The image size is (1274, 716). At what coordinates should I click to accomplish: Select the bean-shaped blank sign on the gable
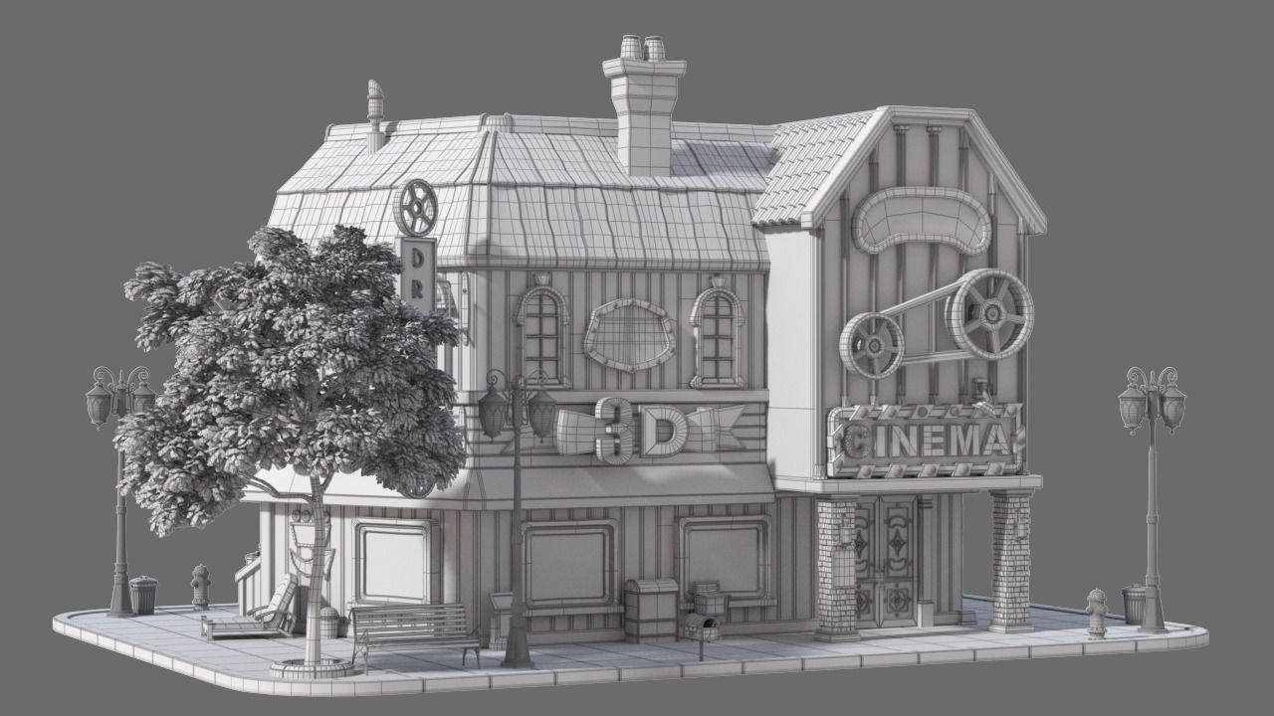coord(923,221)
